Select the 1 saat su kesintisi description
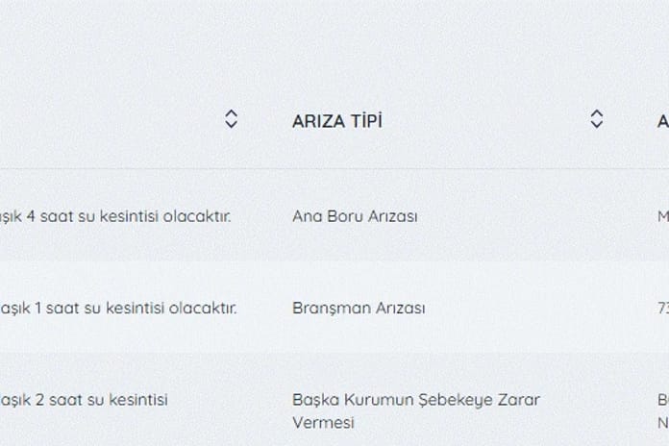 pos(118,309)
